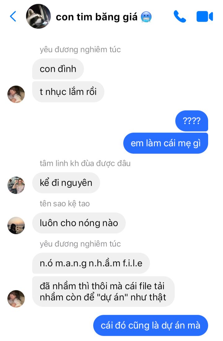Open the raccoon group avatar
The height and width of the screenshot is (341, 223).
(38, 16)
